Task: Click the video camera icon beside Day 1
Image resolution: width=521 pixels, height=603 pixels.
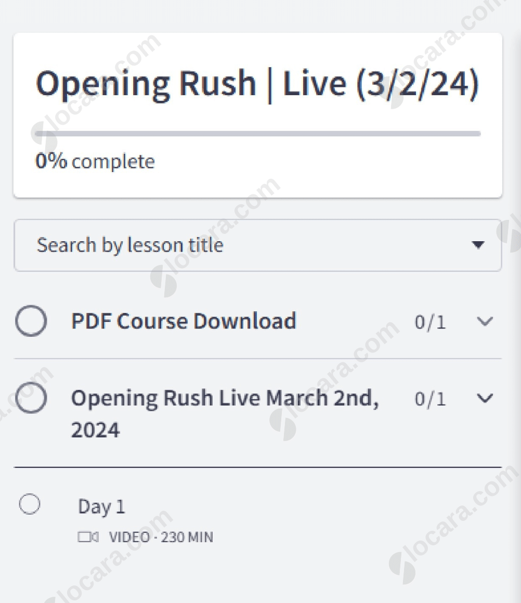Action: (x=88, y=537)
